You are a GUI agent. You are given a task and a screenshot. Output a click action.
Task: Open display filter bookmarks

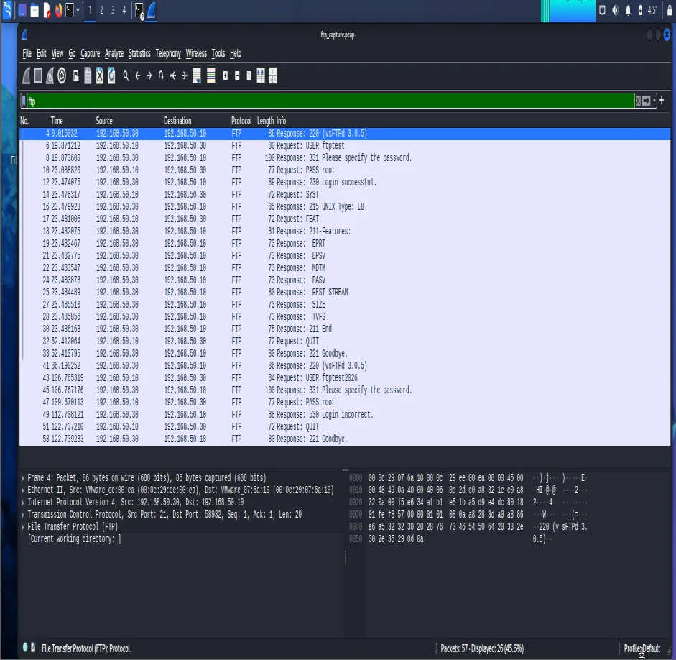pyautogui.click(x=24, y=101)
